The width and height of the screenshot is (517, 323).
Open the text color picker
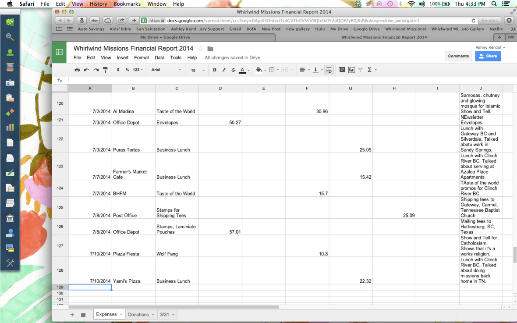tap(243, 70)
